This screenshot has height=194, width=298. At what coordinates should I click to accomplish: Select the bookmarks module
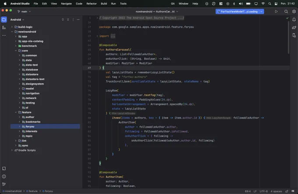pyautogui.click(x=45, y=122)
